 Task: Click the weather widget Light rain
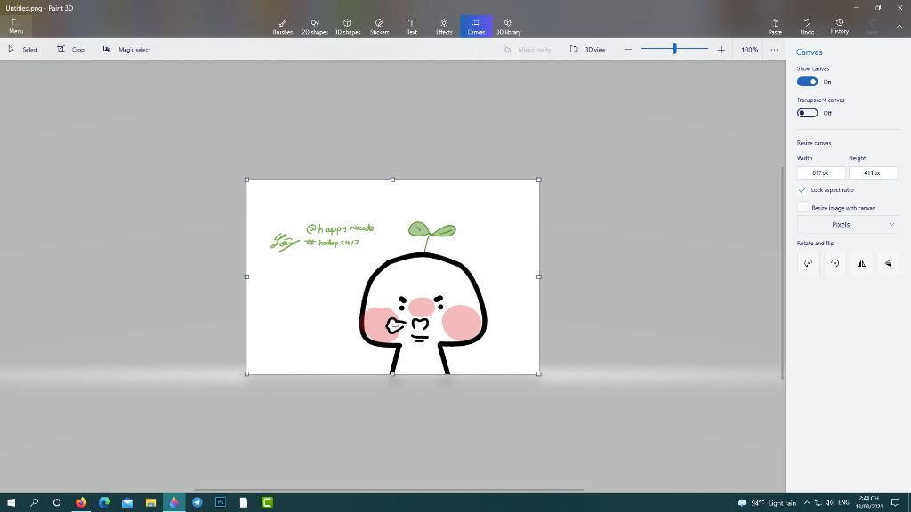coord(766,503)
